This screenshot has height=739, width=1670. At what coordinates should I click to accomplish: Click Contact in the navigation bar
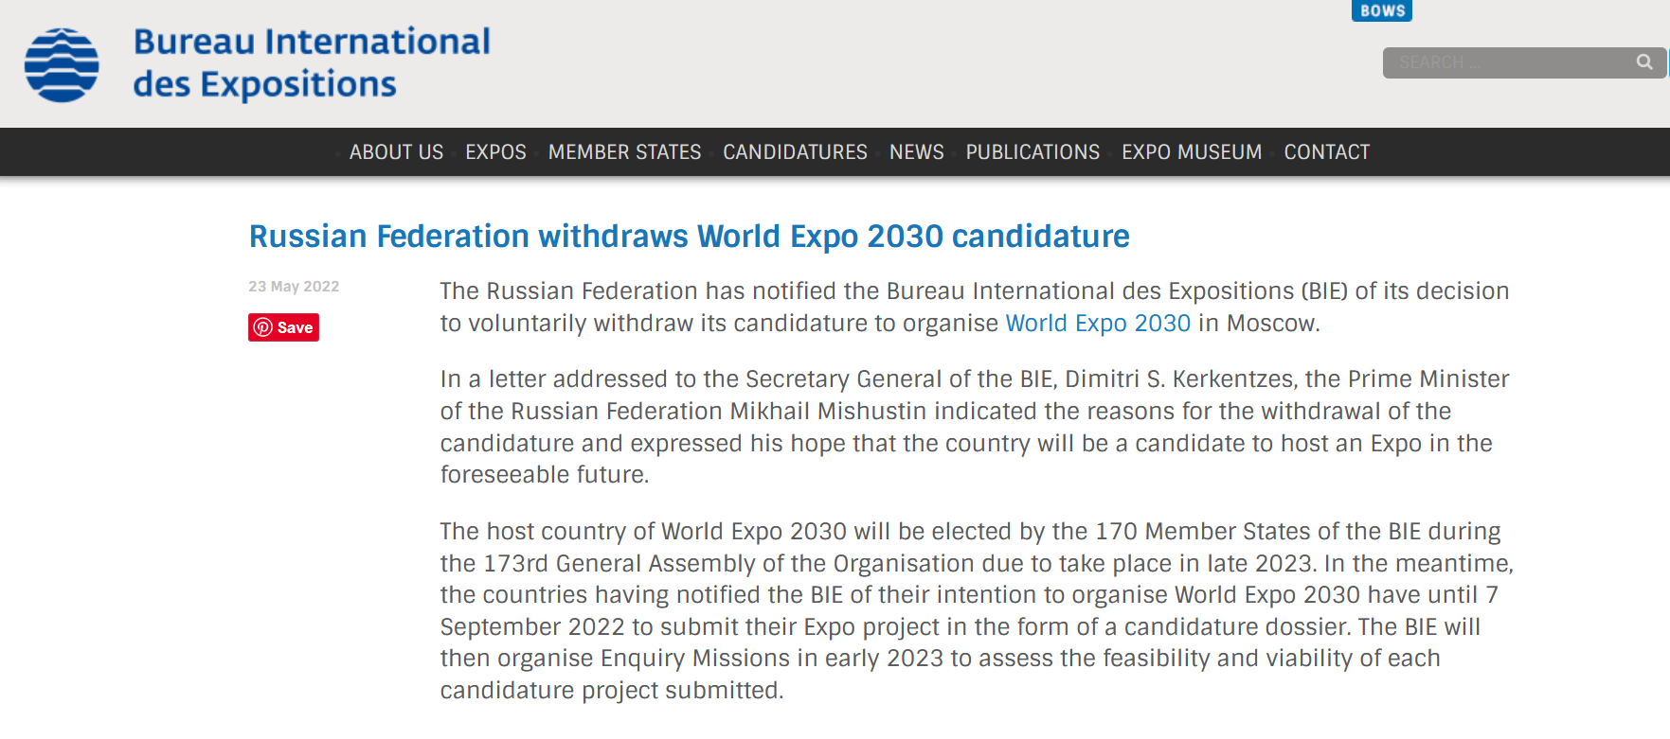pos(1326,152)
